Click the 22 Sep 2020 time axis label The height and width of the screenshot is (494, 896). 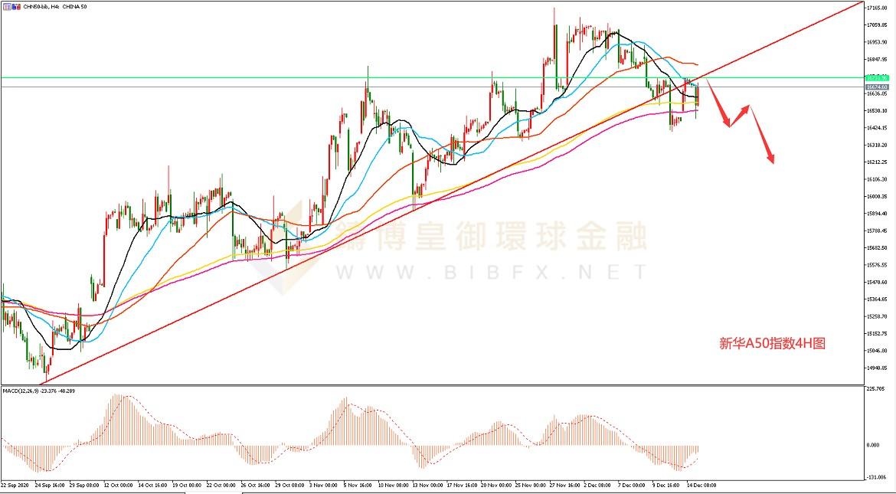point(15,485)
